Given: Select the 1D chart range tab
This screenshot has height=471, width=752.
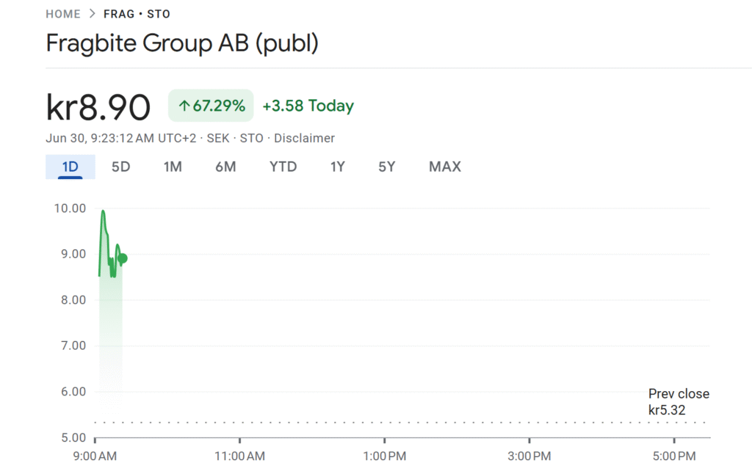Looking at the screenshot, I should (x=70, y=167).
